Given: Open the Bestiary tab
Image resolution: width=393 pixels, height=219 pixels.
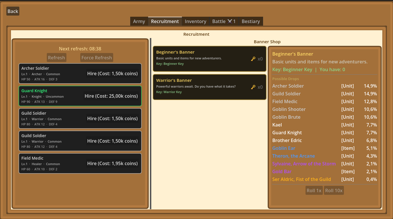Looking at the screenshot, I should pos(251,21).
